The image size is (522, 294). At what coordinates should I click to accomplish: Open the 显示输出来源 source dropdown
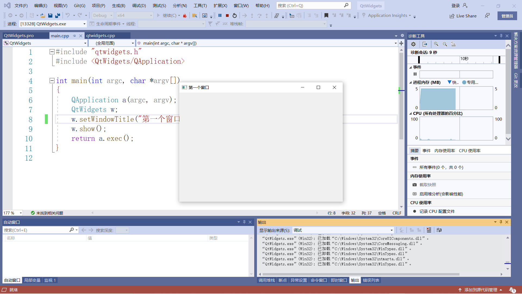point(391,230)
